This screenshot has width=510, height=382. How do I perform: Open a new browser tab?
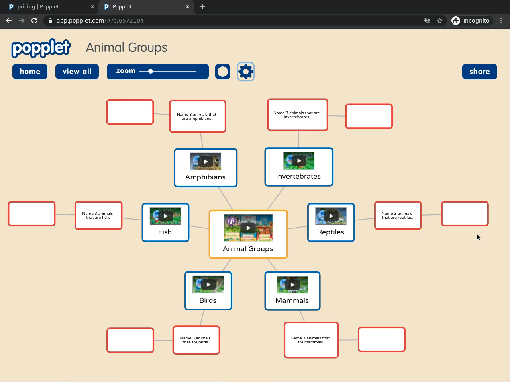tap(203, 7)
